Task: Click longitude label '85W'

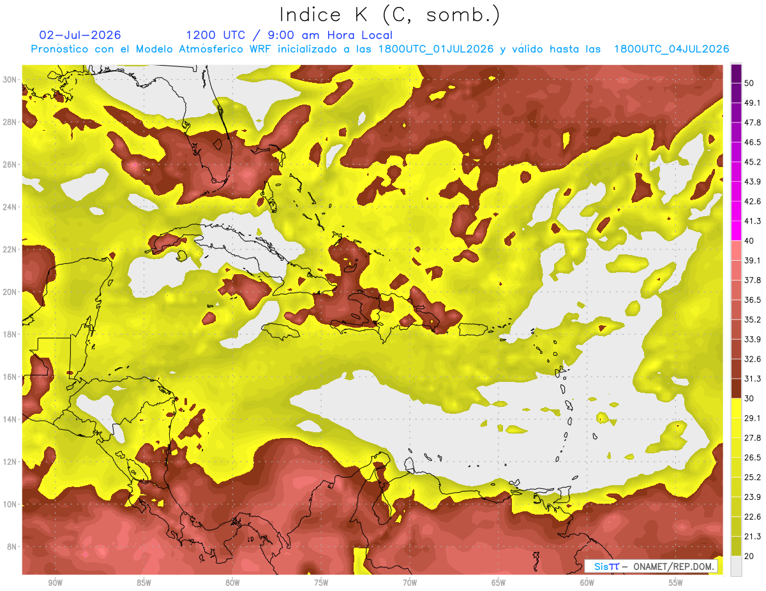Action: point(144,583)
